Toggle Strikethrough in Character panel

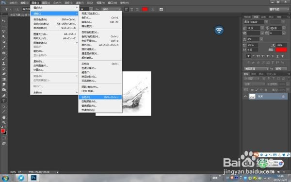pyautogui.click(x=282, y=56)
